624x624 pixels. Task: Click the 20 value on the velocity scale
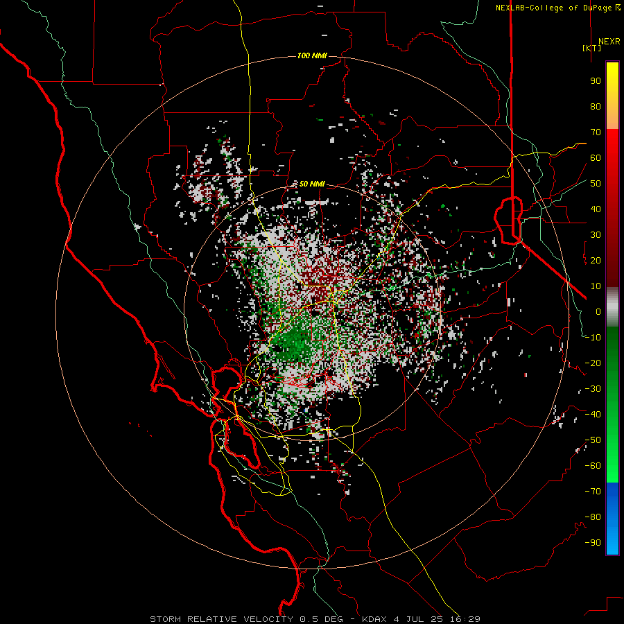(x=596, y=261)
